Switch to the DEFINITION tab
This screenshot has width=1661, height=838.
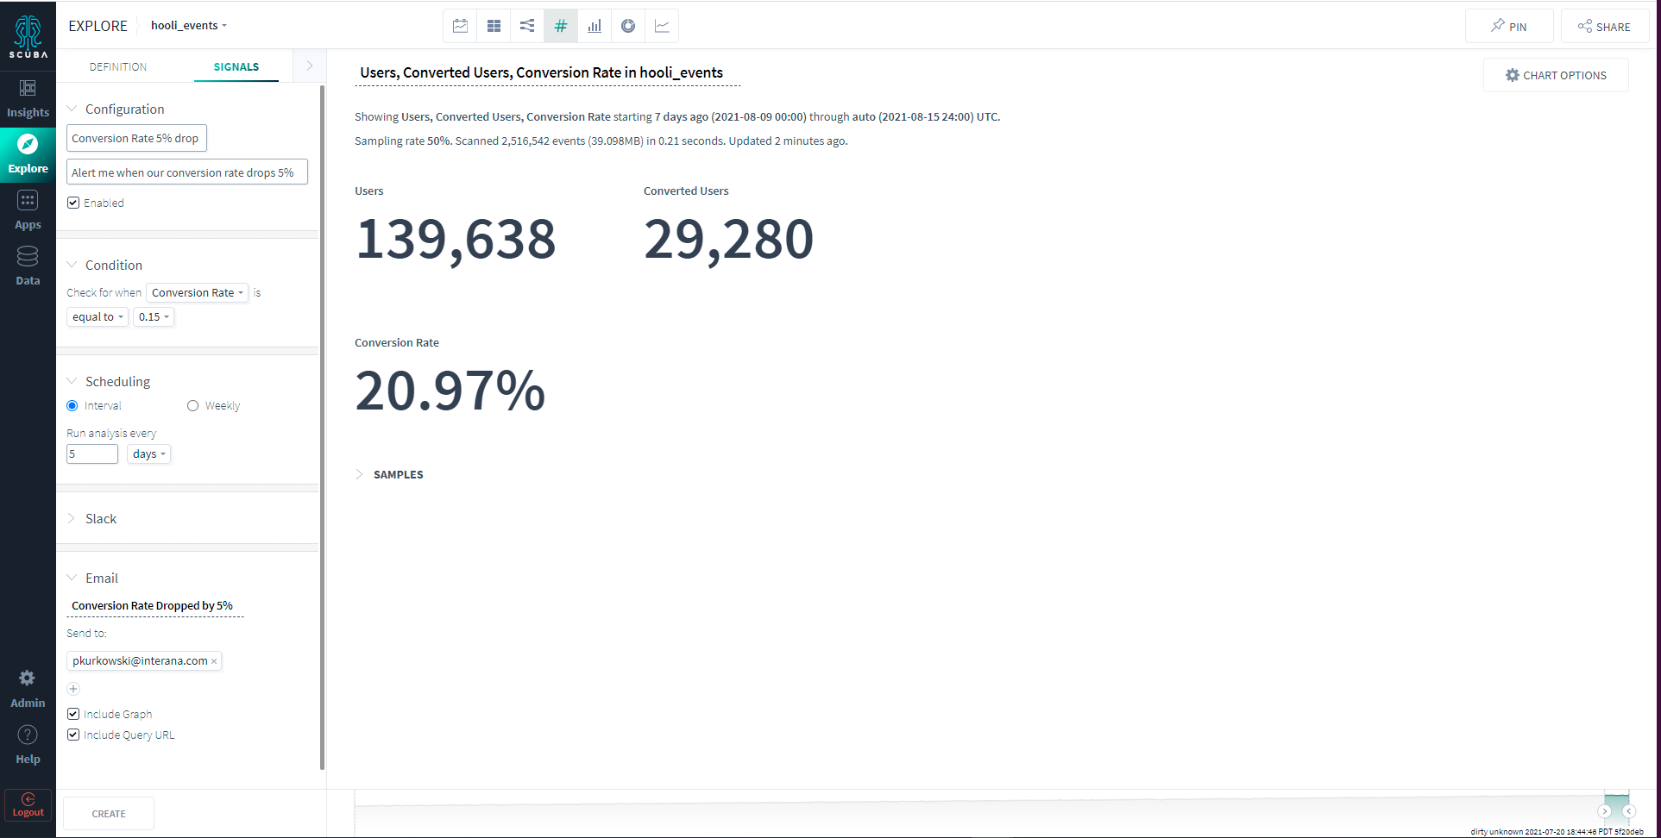pos(118,66)
